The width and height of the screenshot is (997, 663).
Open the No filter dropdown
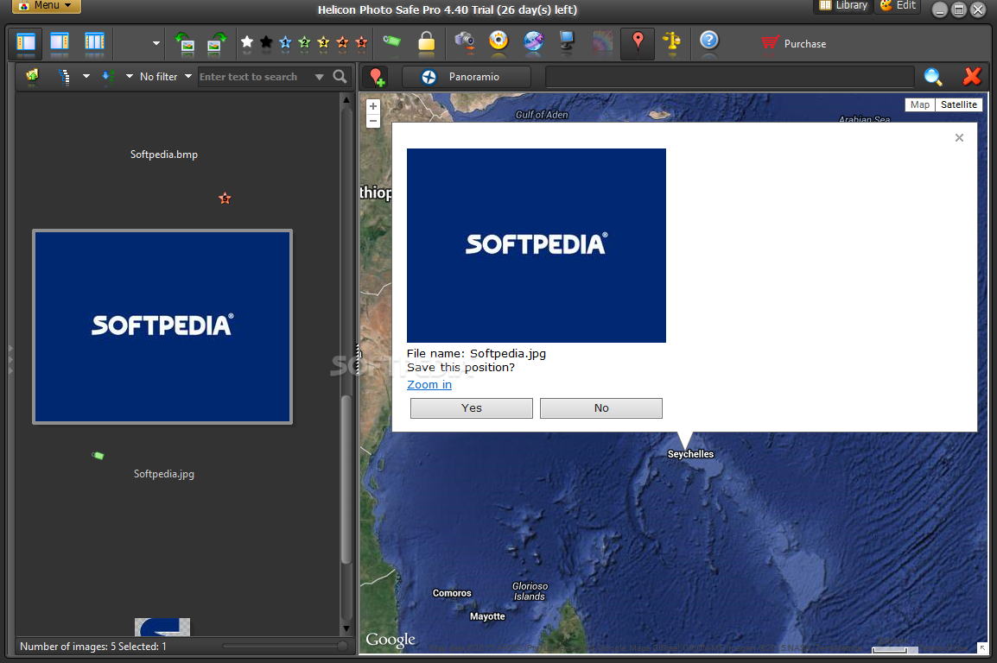point(165,76)
